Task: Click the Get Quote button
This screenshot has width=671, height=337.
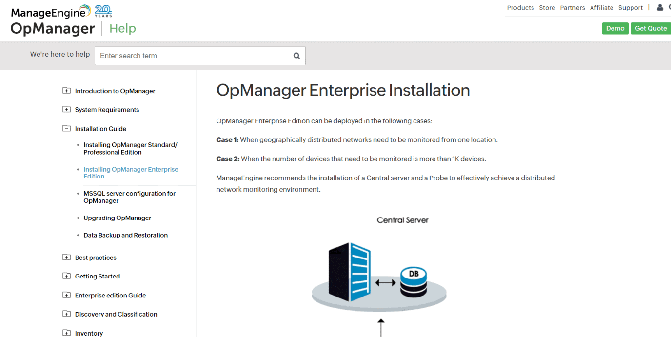Action: point(651,28)
